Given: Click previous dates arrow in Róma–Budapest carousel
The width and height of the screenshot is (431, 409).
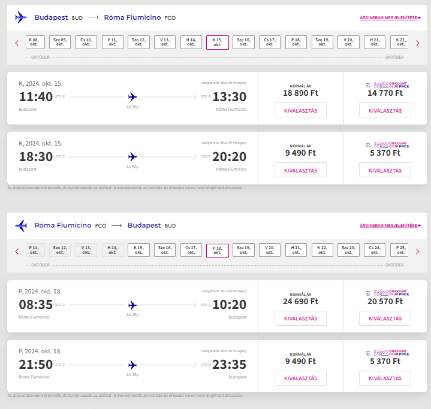Looking at the screenshot, I should 17,251.
